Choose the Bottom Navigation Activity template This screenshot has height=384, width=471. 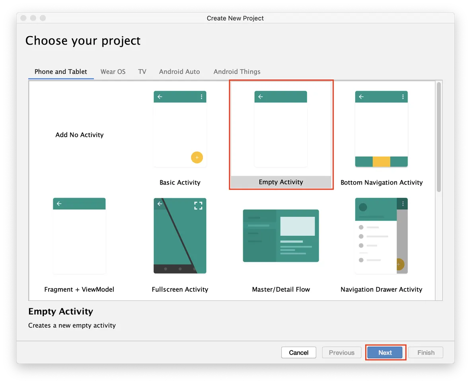[x=381, y=129]
